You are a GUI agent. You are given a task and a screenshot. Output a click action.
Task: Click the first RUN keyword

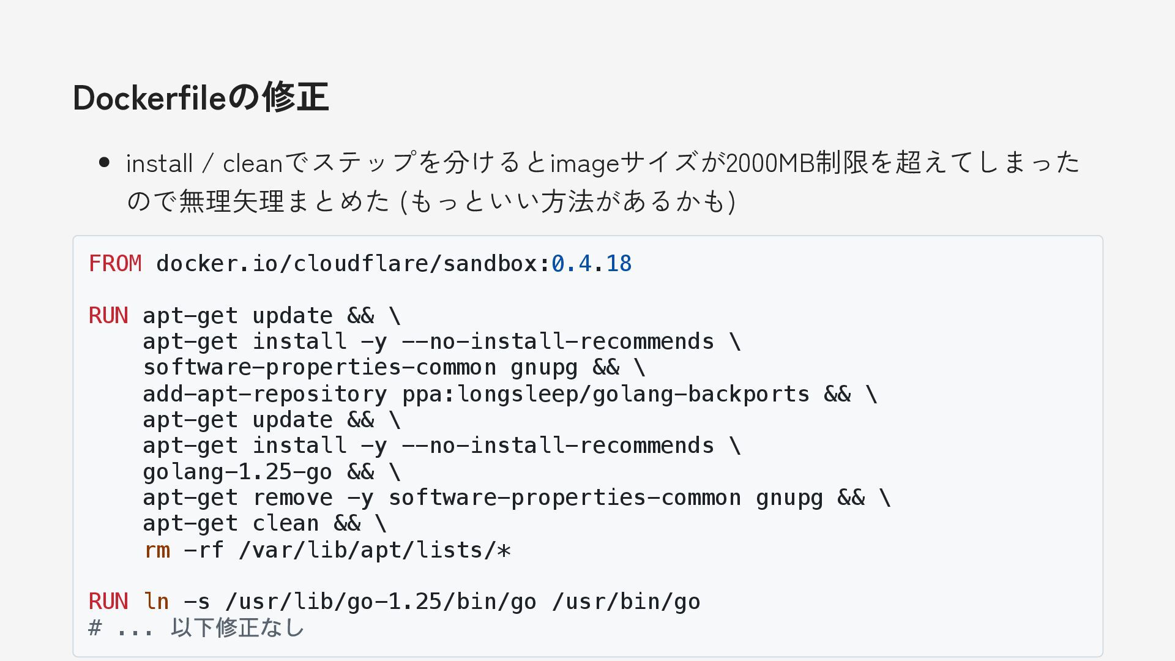pos(108,316)
